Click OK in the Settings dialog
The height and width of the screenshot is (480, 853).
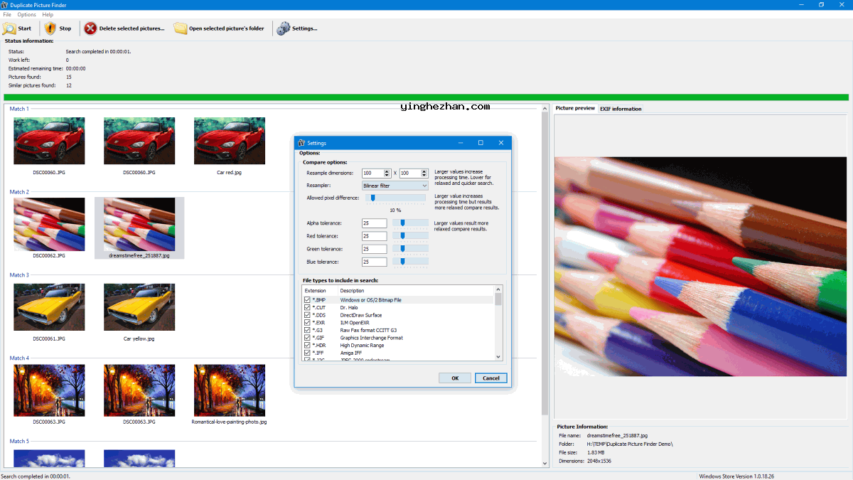(455, 378)
